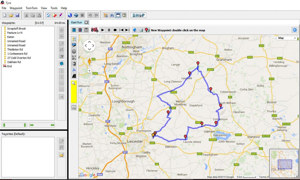The width and height of the screenshot is (300, 180).
Task: Click the blue calculator icon
Action: (74, 30)
